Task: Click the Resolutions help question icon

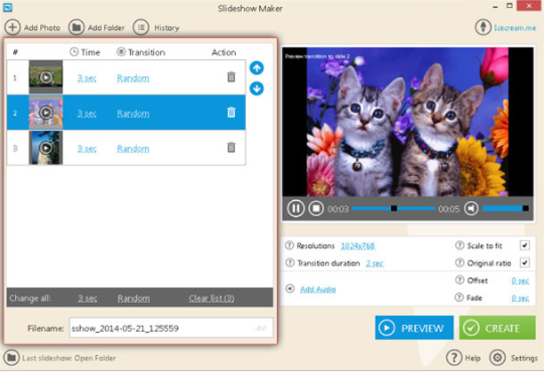Action: [x=289, y=246]
